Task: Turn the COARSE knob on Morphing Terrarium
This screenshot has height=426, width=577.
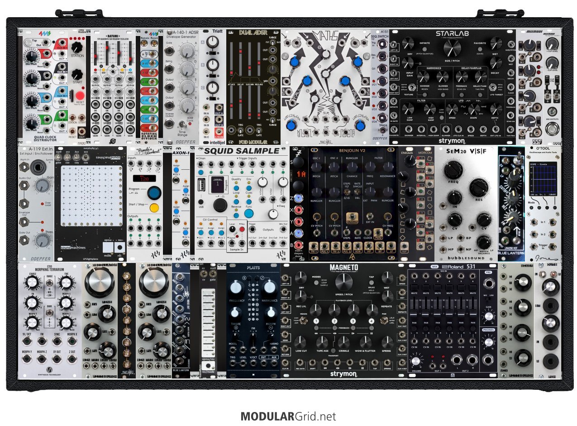Action: (32, 283)
